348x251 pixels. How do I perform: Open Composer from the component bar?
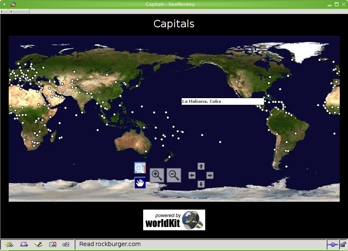38,244
